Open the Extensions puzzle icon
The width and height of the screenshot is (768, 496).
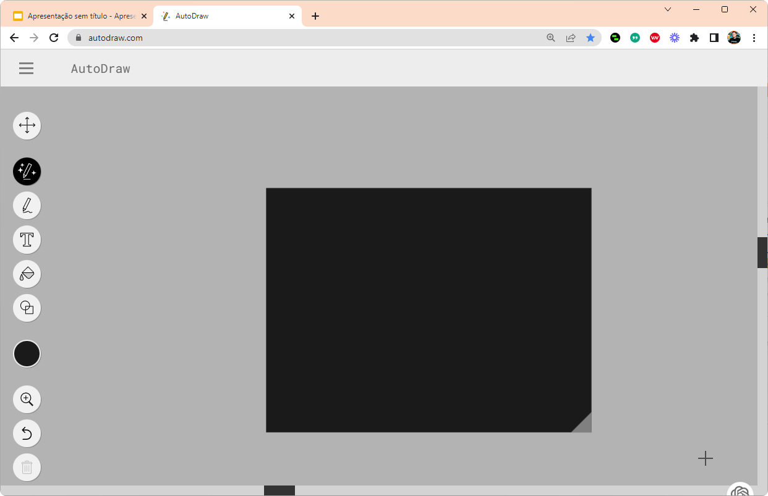(694, 38)
